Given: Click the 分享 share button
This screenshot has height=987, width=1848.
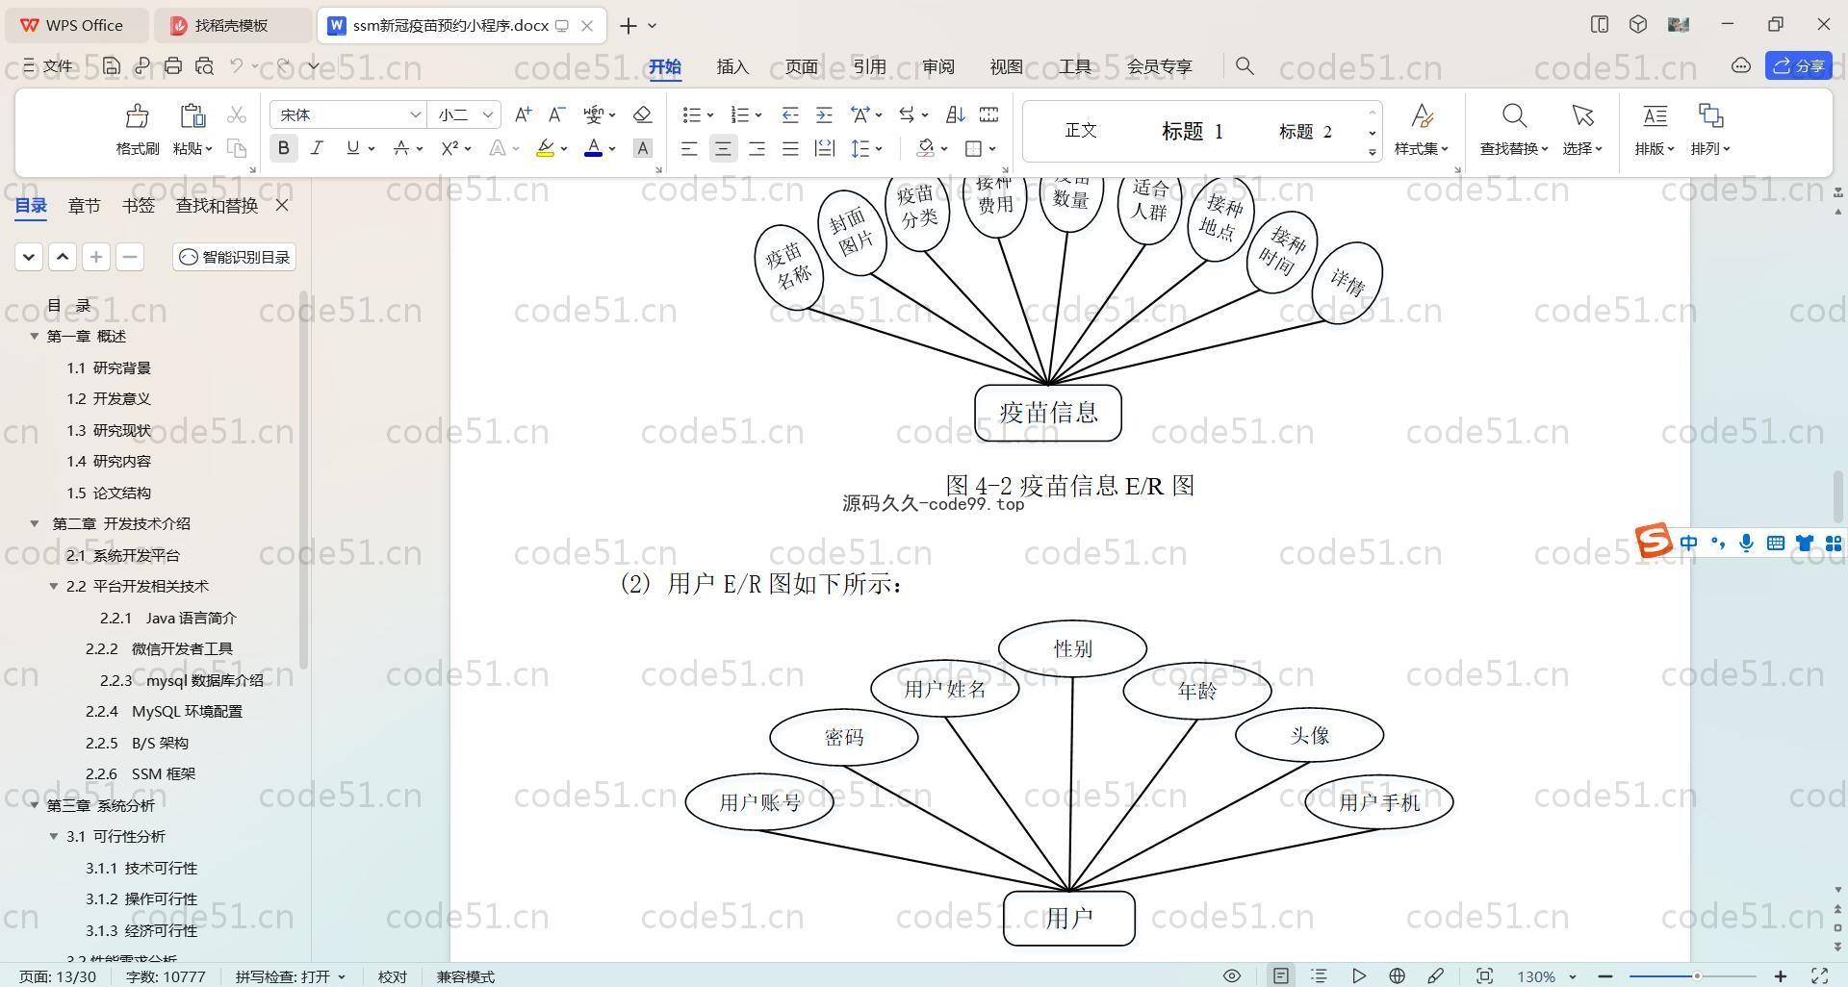Looking at the screenshot, I should click(x=1799, y=65).
